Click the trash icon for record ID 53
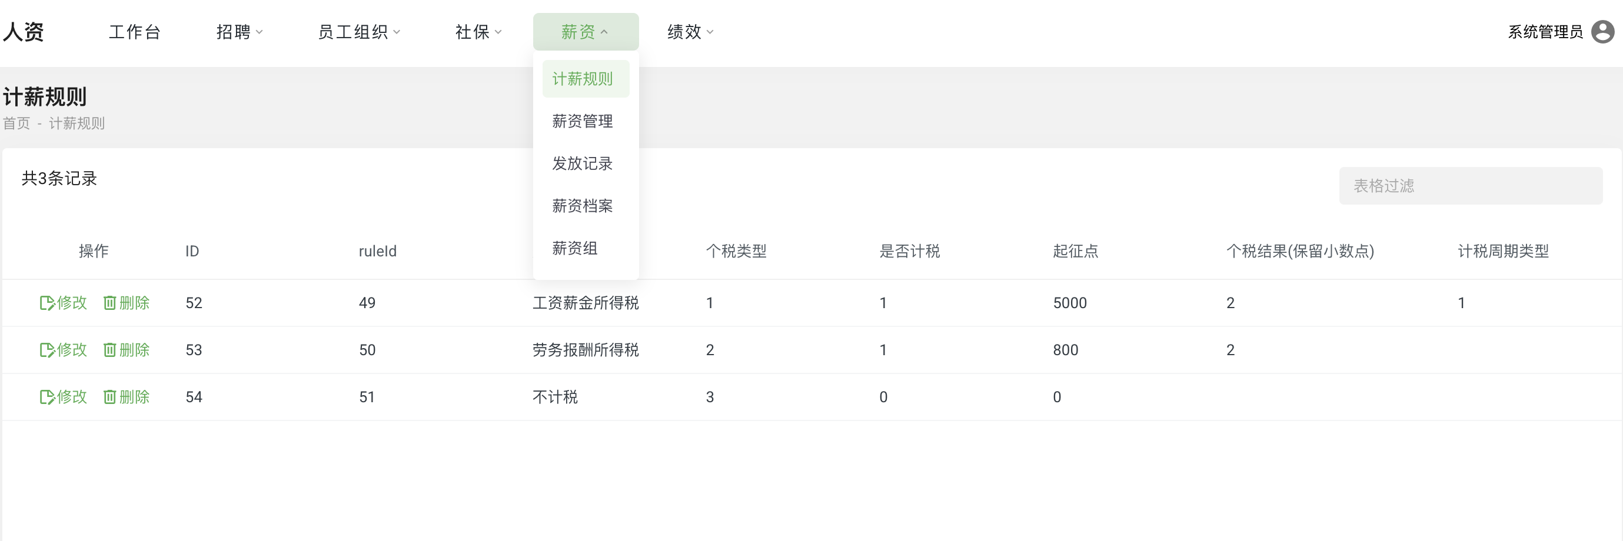The width and height of the screenshot is (1623, 541). click(x=109, y=350)
